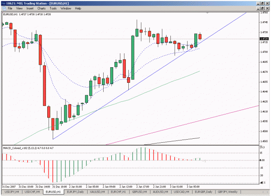This screenshot has width=271, height=196.
Task: Switch to the GBPJPY,Weekly chart tab
Action: 228,192
